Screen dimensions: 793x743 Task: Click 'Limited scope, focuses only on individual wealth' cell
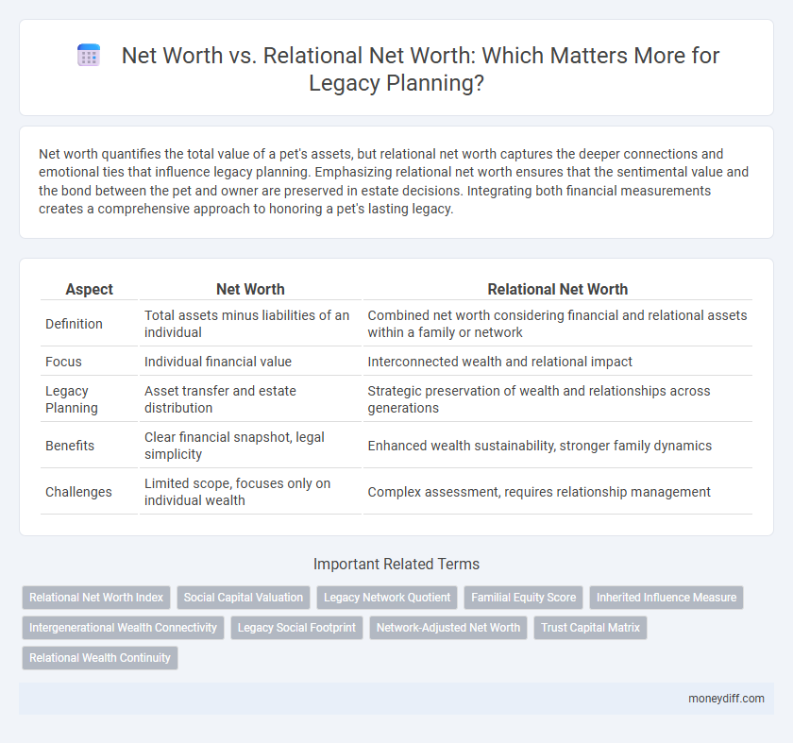250,492
